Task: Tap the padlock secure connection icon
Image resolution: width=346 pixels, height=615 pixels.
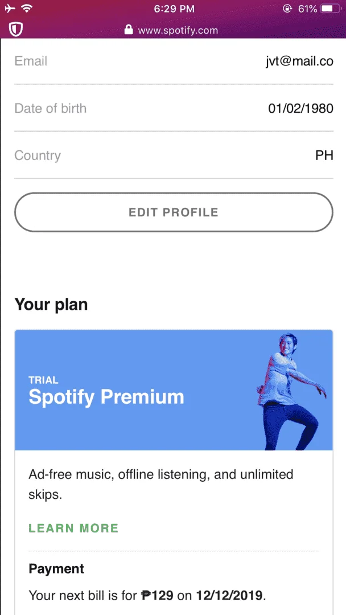Action: tap(128, 30)
